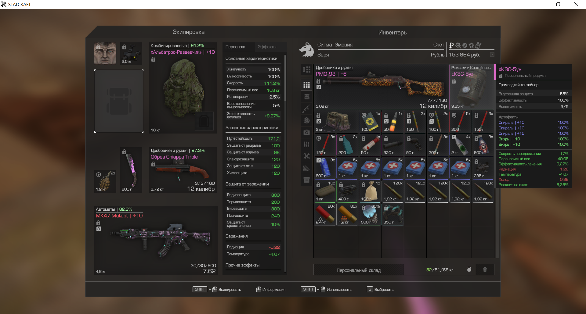Filter inventory by weapons rifle icon
Image resolution: width=586 pixels, height=314 pixels.
[306, 109]
